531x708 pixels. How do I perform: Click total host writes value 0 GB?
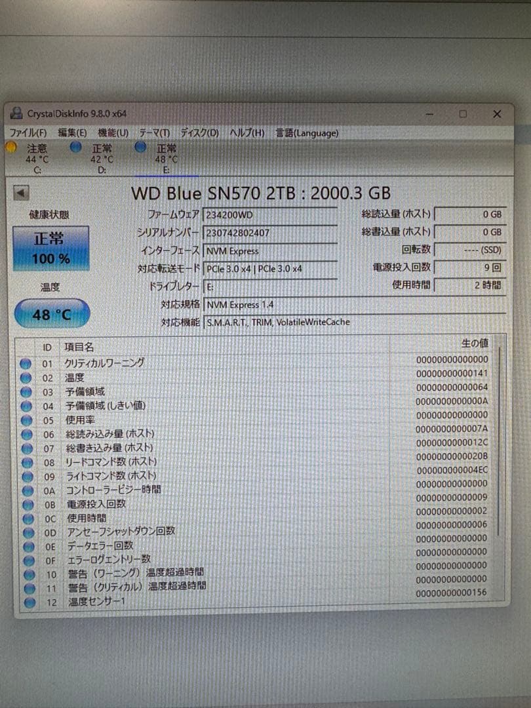[x=470, y=232]
